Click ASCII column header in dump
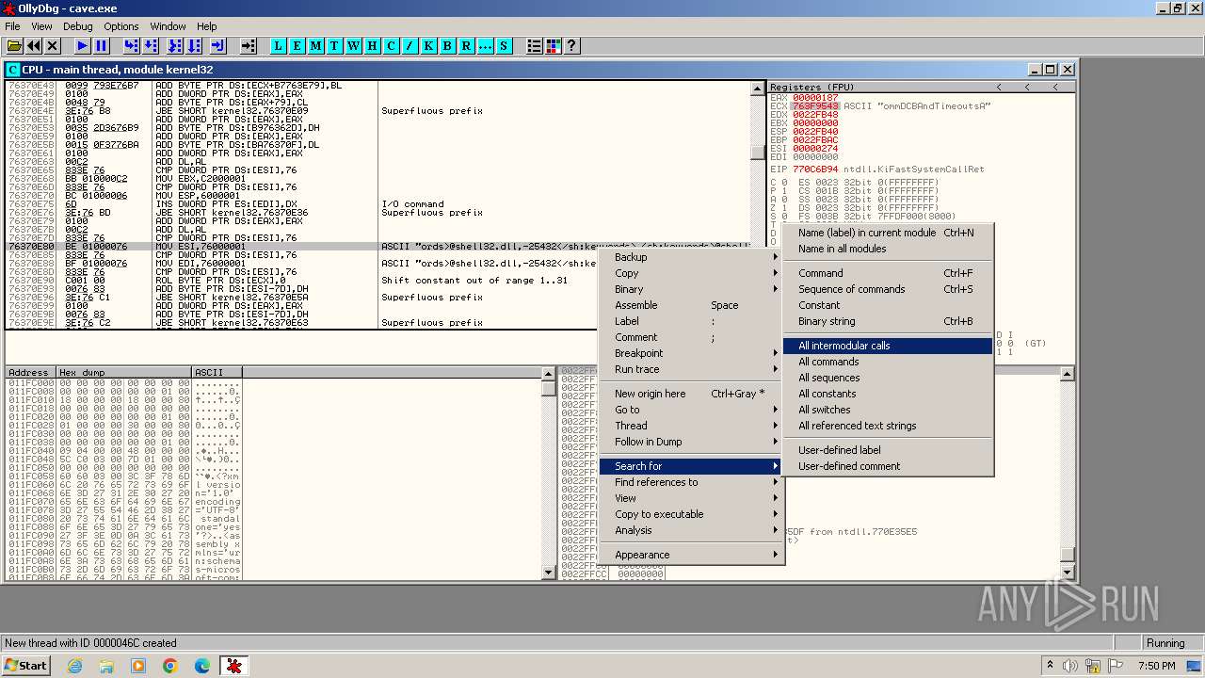The width and height of the screenshot is (1205, 678). coord(217,373)
